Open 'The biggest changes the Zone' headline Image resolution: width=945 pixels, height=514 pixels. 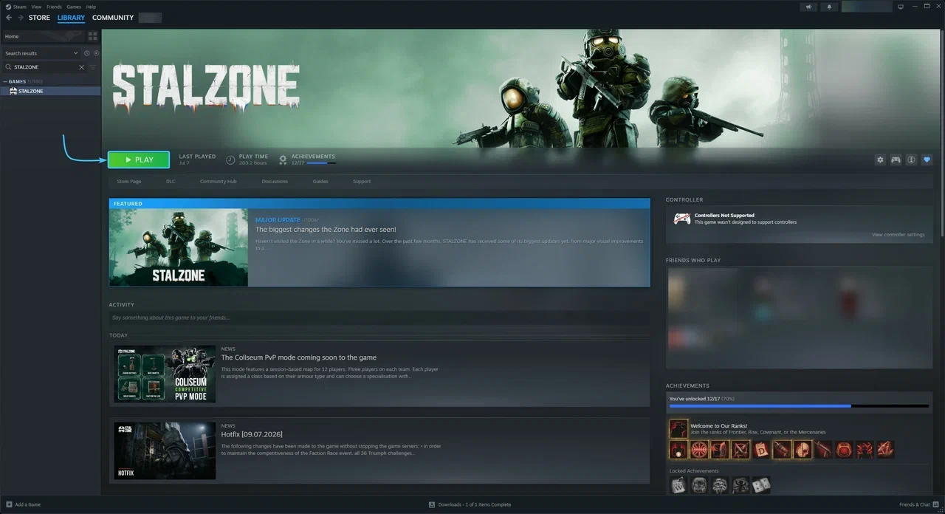pos(326,230)
